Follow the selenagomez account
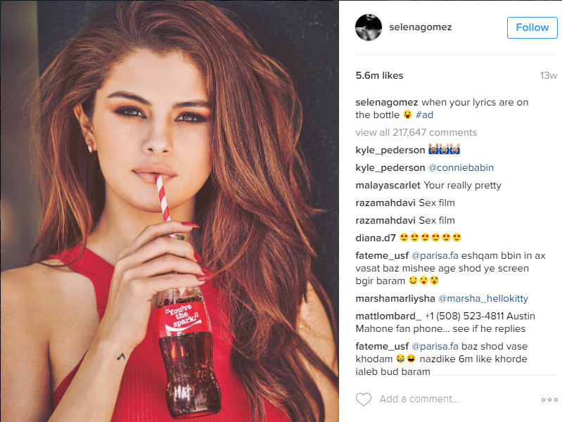 532,27
